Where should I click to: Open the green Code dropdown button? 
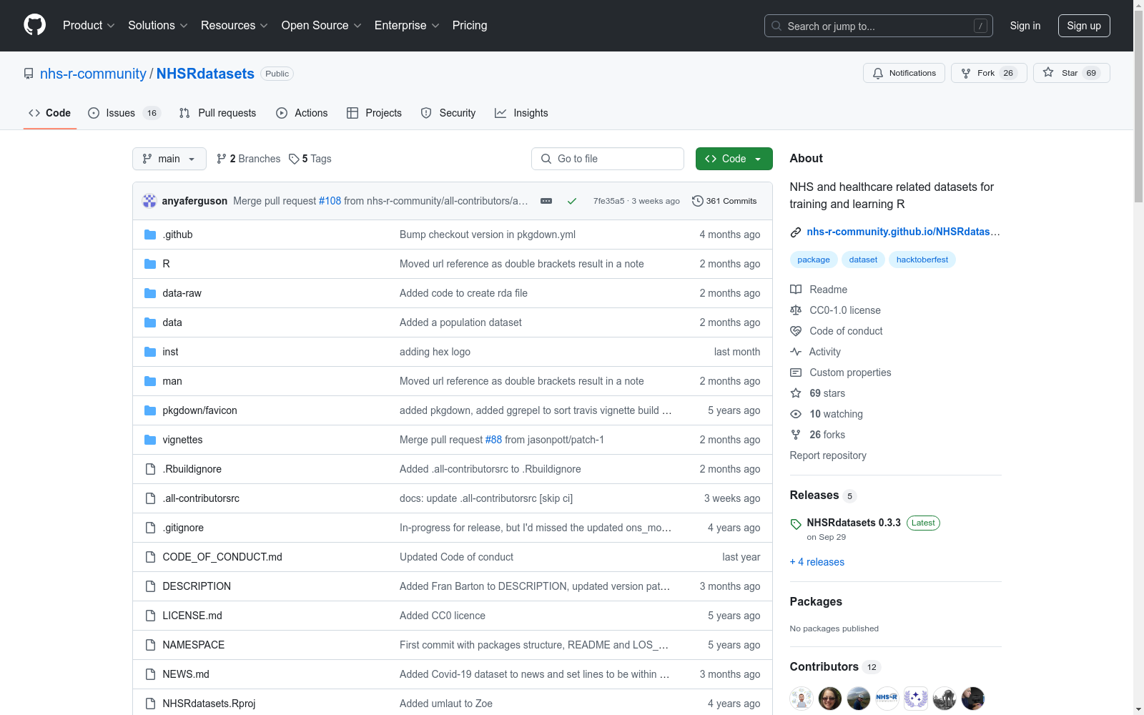pyautogui.click(x=734, y=159)
